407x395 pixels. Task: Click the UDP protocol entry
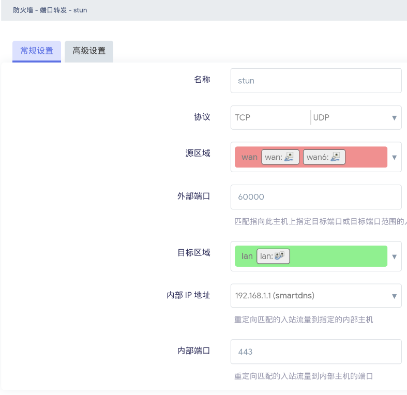pos(321,117)
